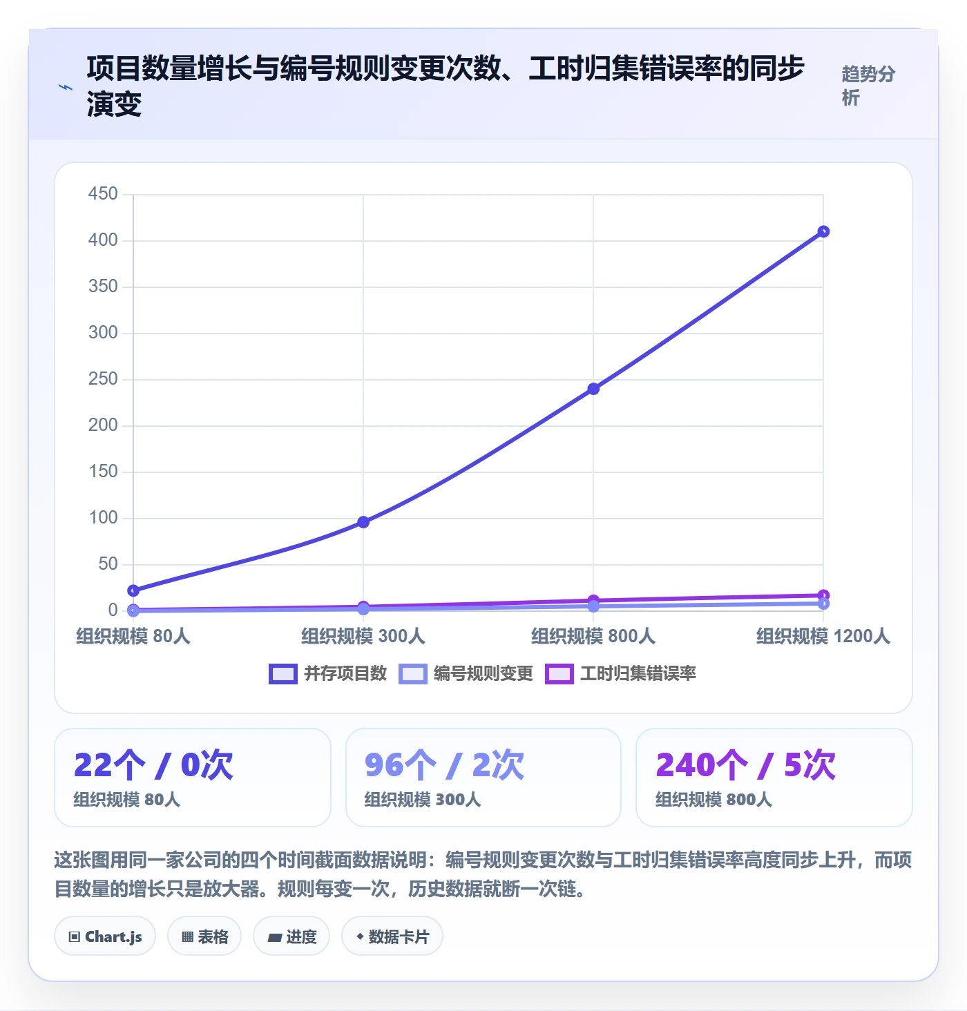Click the lightning icon beside the title
This screenshot has width=967, height=1011.
[66, 87]
